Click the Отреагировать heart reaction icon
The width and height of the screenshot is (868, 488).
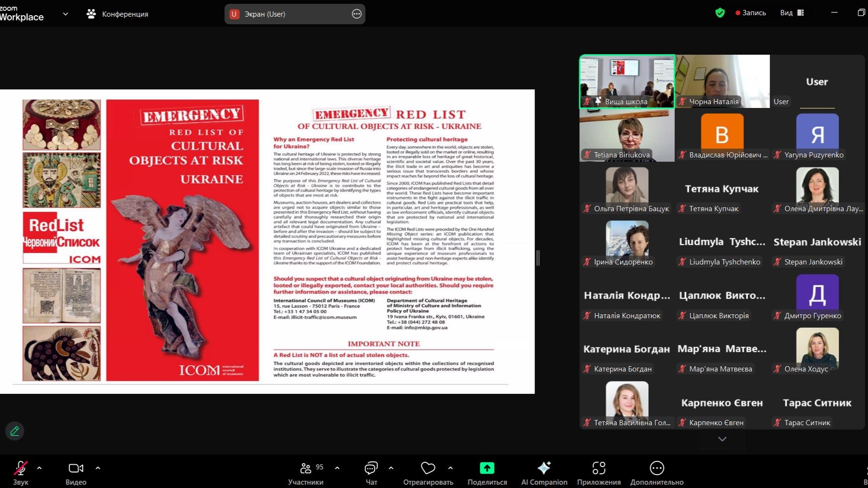tap(428, 468)
